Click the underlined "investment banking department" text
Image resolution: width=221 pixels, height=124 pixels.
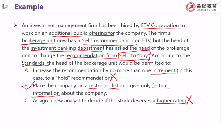pos(68,48)
